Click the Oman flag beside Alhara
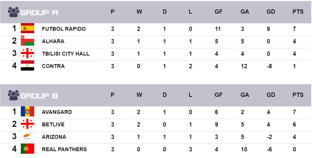312x158 pixels. click(28, 41)
